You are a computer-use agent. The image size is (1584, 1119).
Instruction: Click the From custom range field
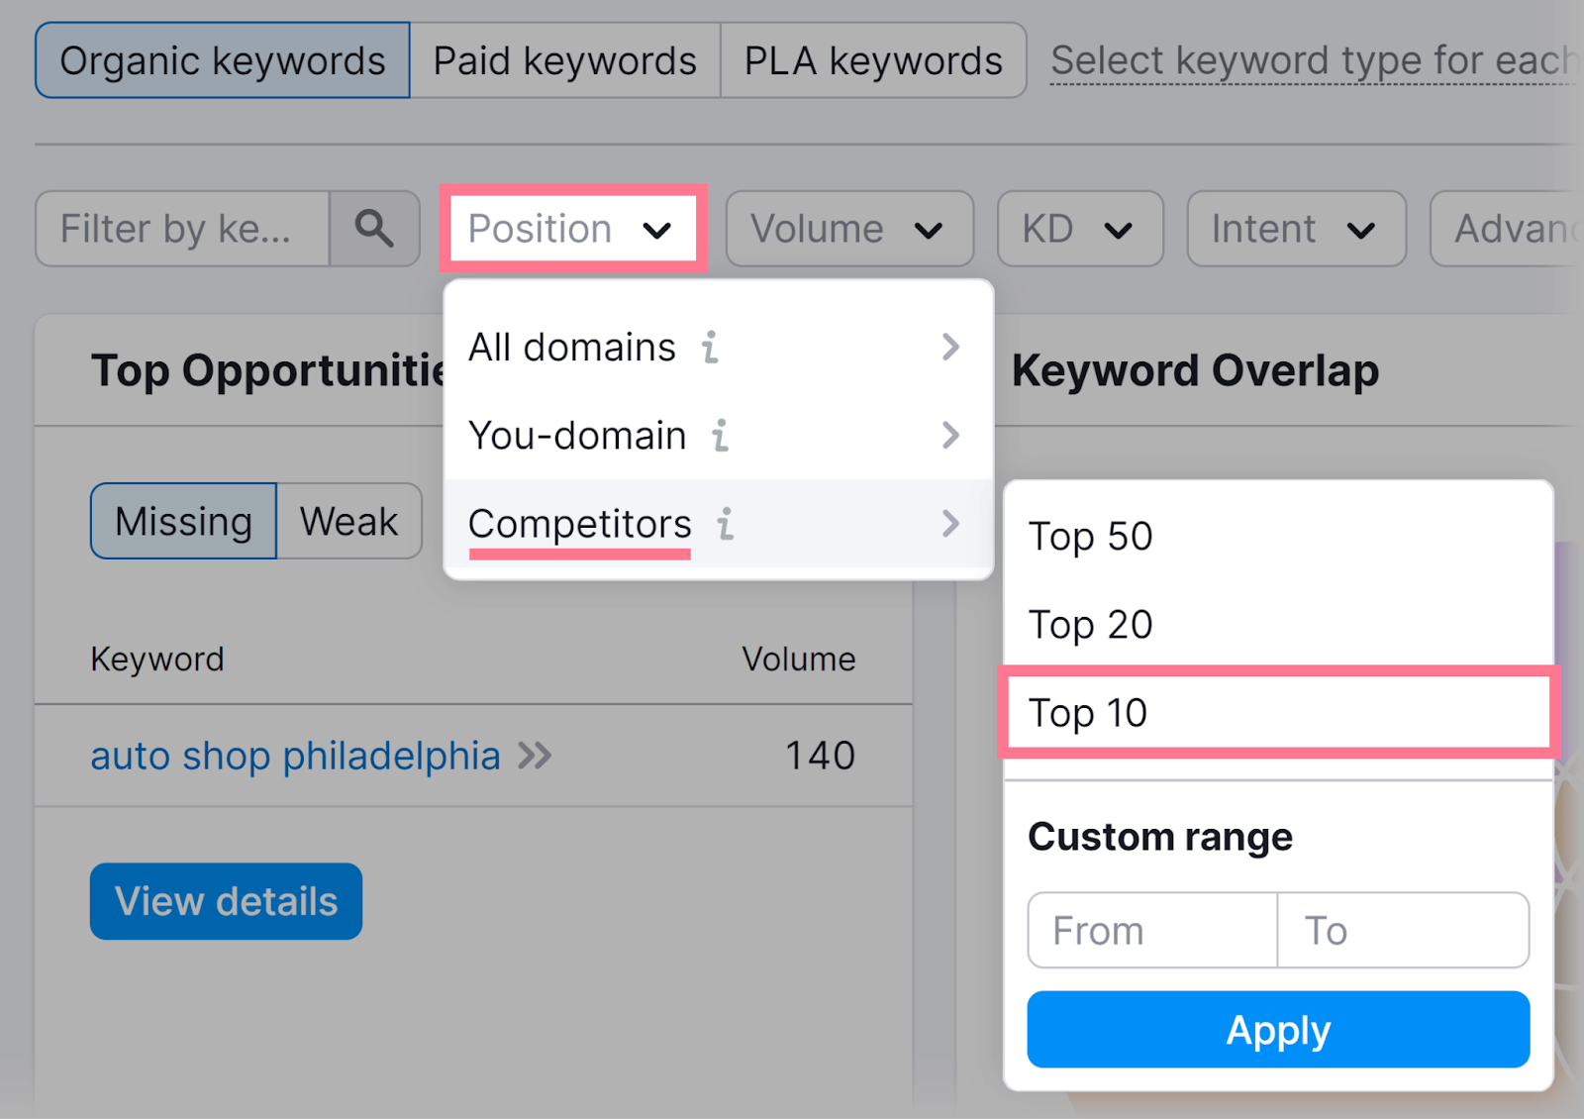click(1150, 930)
